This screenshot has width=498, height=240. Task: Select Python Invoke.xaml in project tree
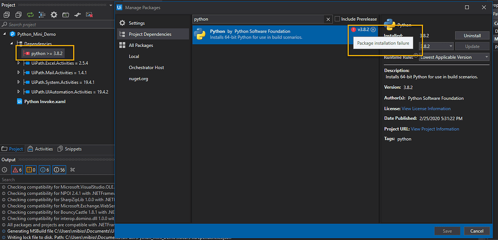[45, 102]
